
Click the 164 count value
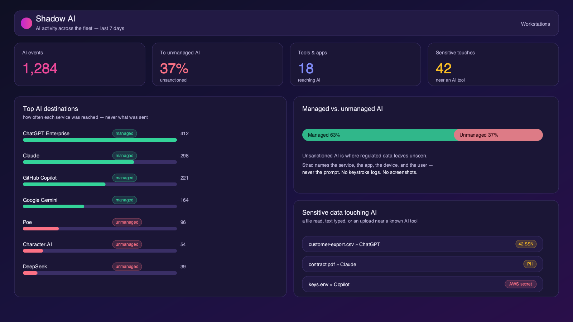(x=184, y=200)
